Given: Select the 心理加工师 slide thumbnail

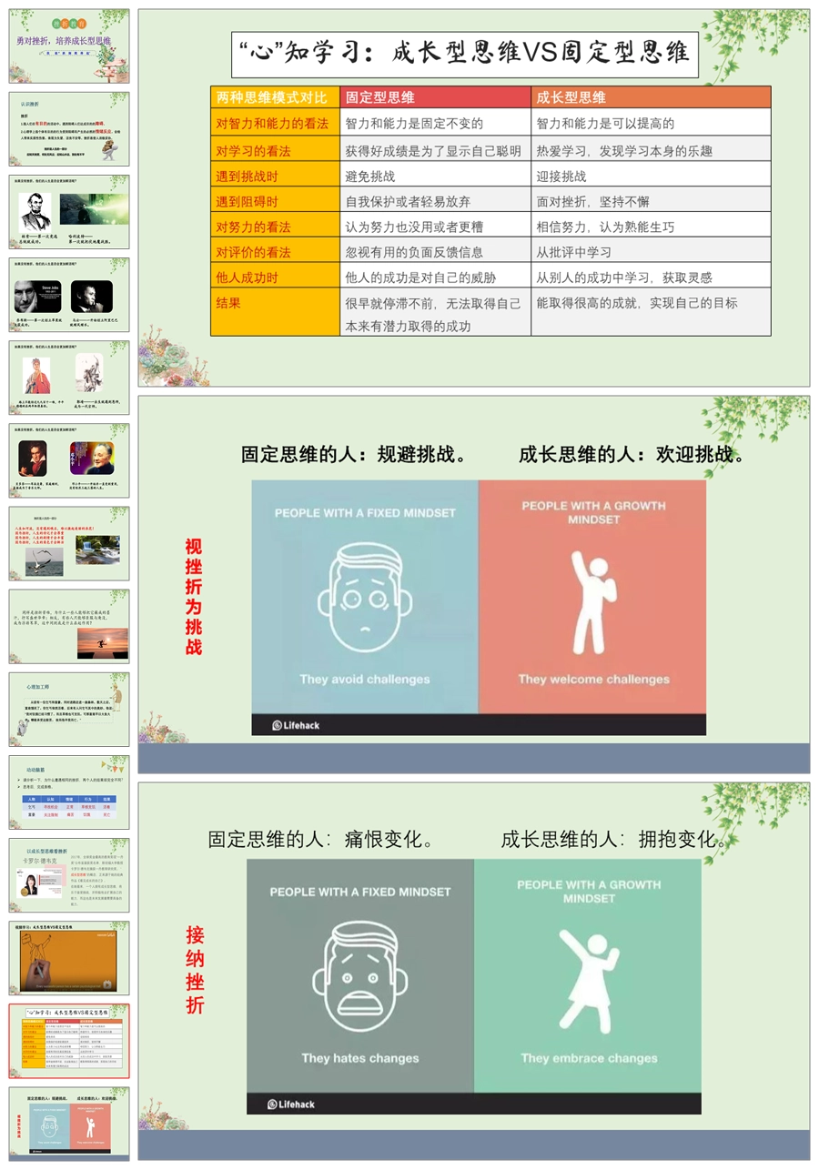Looking at the screenshot, I should pos(69,710).
